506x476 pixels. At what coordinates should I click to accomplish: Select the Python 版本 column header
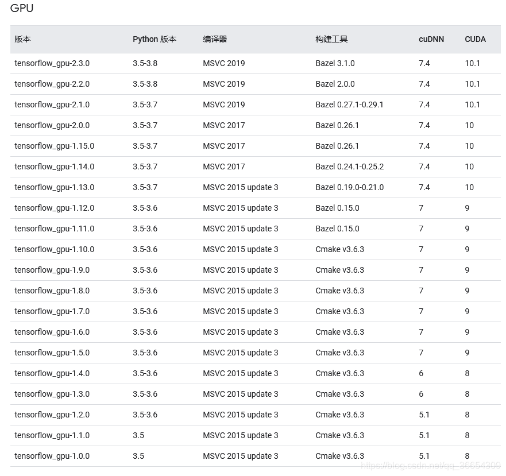tap(154, 40)
